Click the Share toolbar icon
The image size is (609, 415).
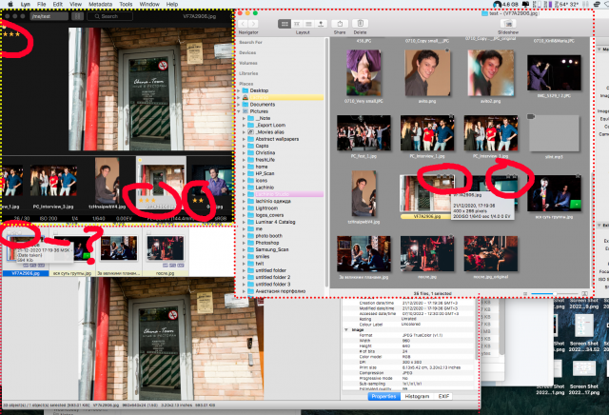click(x=340, y=24)
